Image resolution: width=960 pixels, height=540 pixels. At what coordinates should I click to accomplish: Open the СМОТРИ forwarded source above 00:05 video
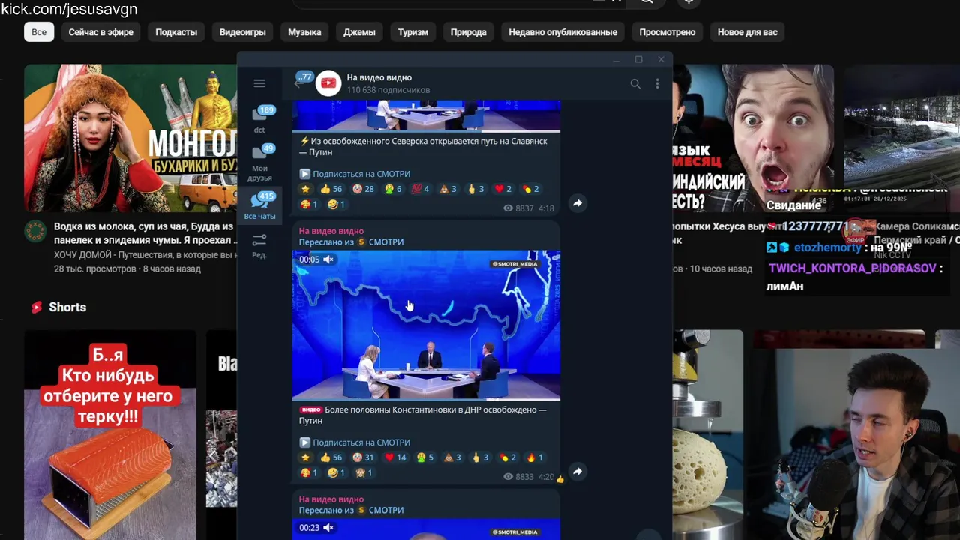click(385, 241)
